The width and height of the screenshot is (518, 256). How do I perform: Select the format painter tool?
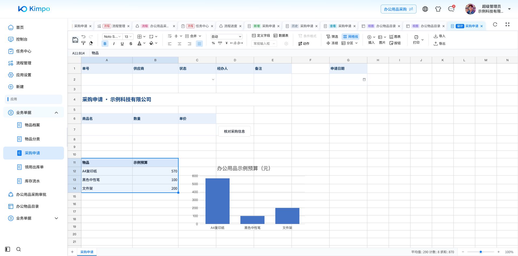[x=83, y=43]
